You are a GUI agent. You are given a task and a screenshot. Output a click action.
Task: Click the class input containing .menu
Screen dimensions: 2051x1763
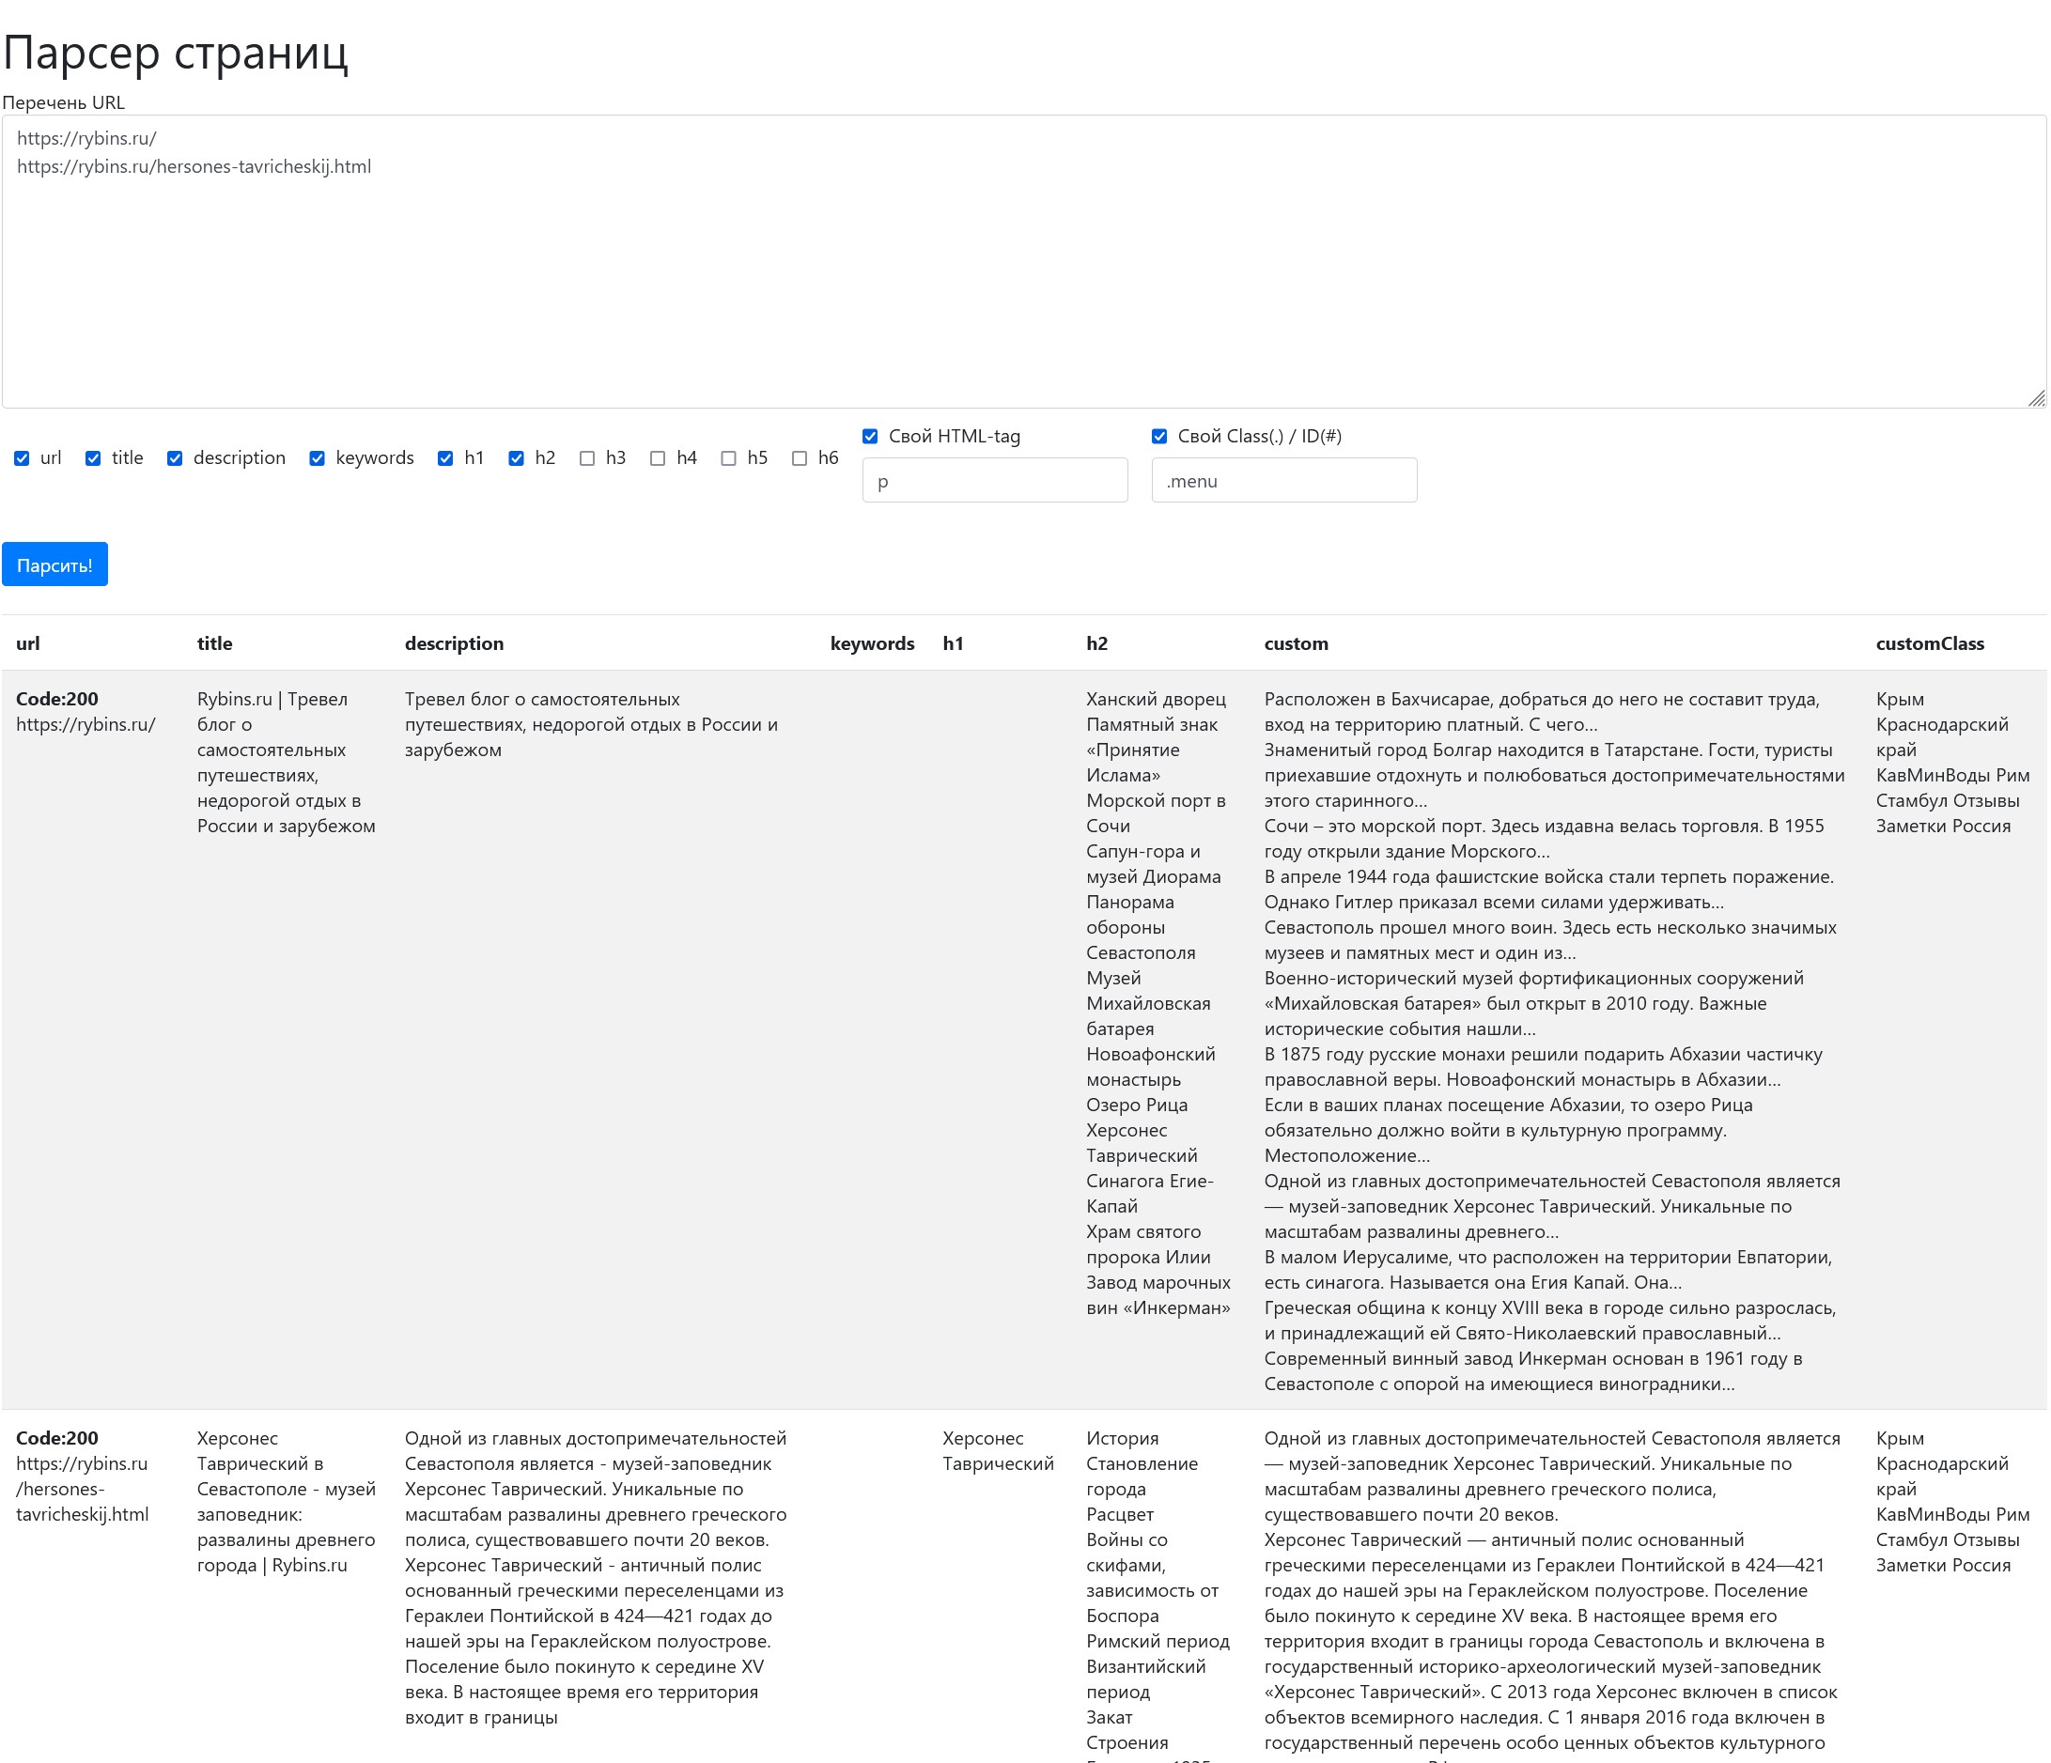click(1283, 480)
